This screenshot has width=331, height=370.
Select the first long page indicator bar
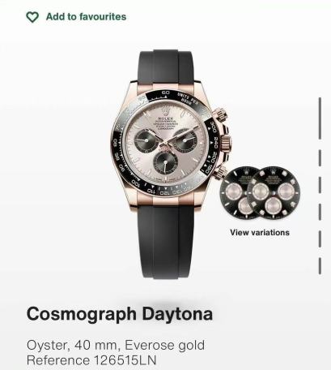[x=320, y=118]
